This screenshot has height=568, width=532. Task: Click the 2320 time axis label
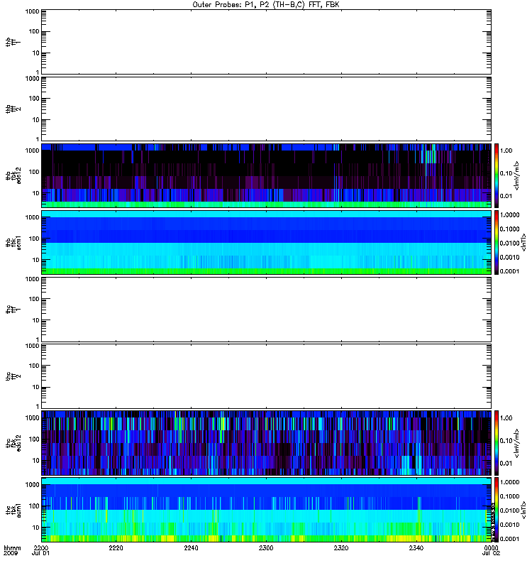(341, 548)
